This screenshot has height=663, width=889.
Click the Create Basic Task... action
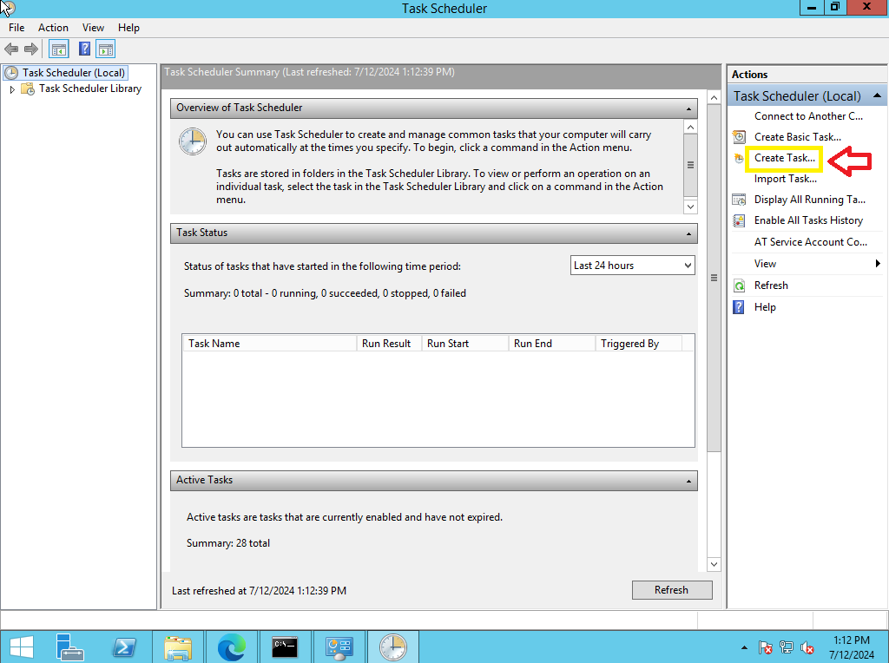[x=798, y=136]
